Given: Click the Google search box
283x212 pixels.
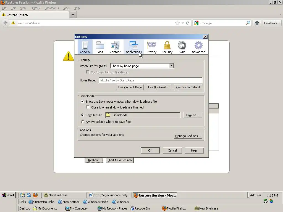Looking at the screenshot, I should point(223,23).
